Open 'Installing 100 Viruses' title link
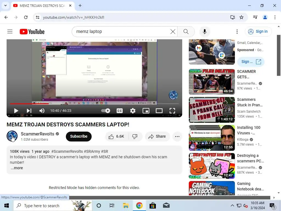 pyautogui.click(x=249, y=130)
